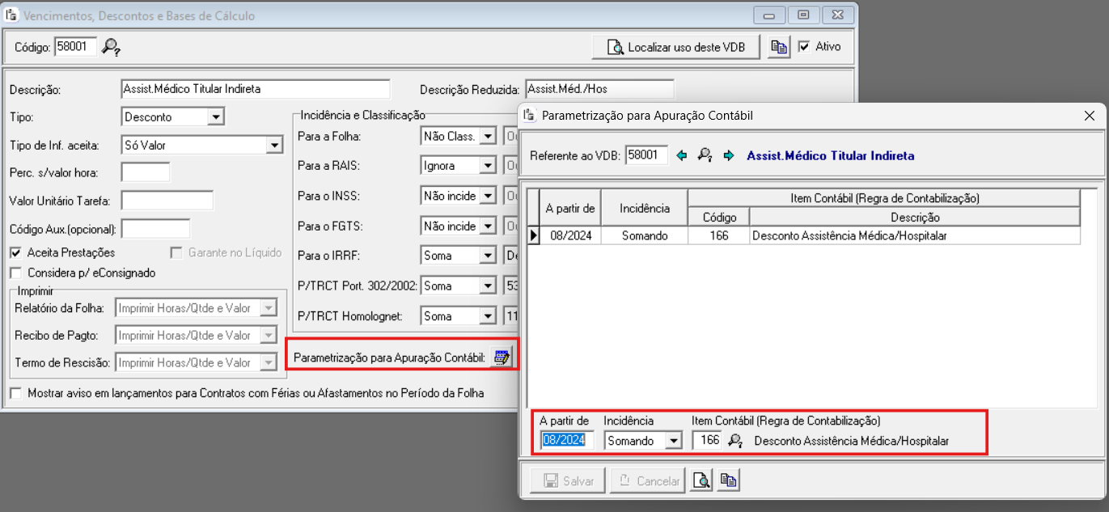Click the search icon next to Código field

(112, 47)
